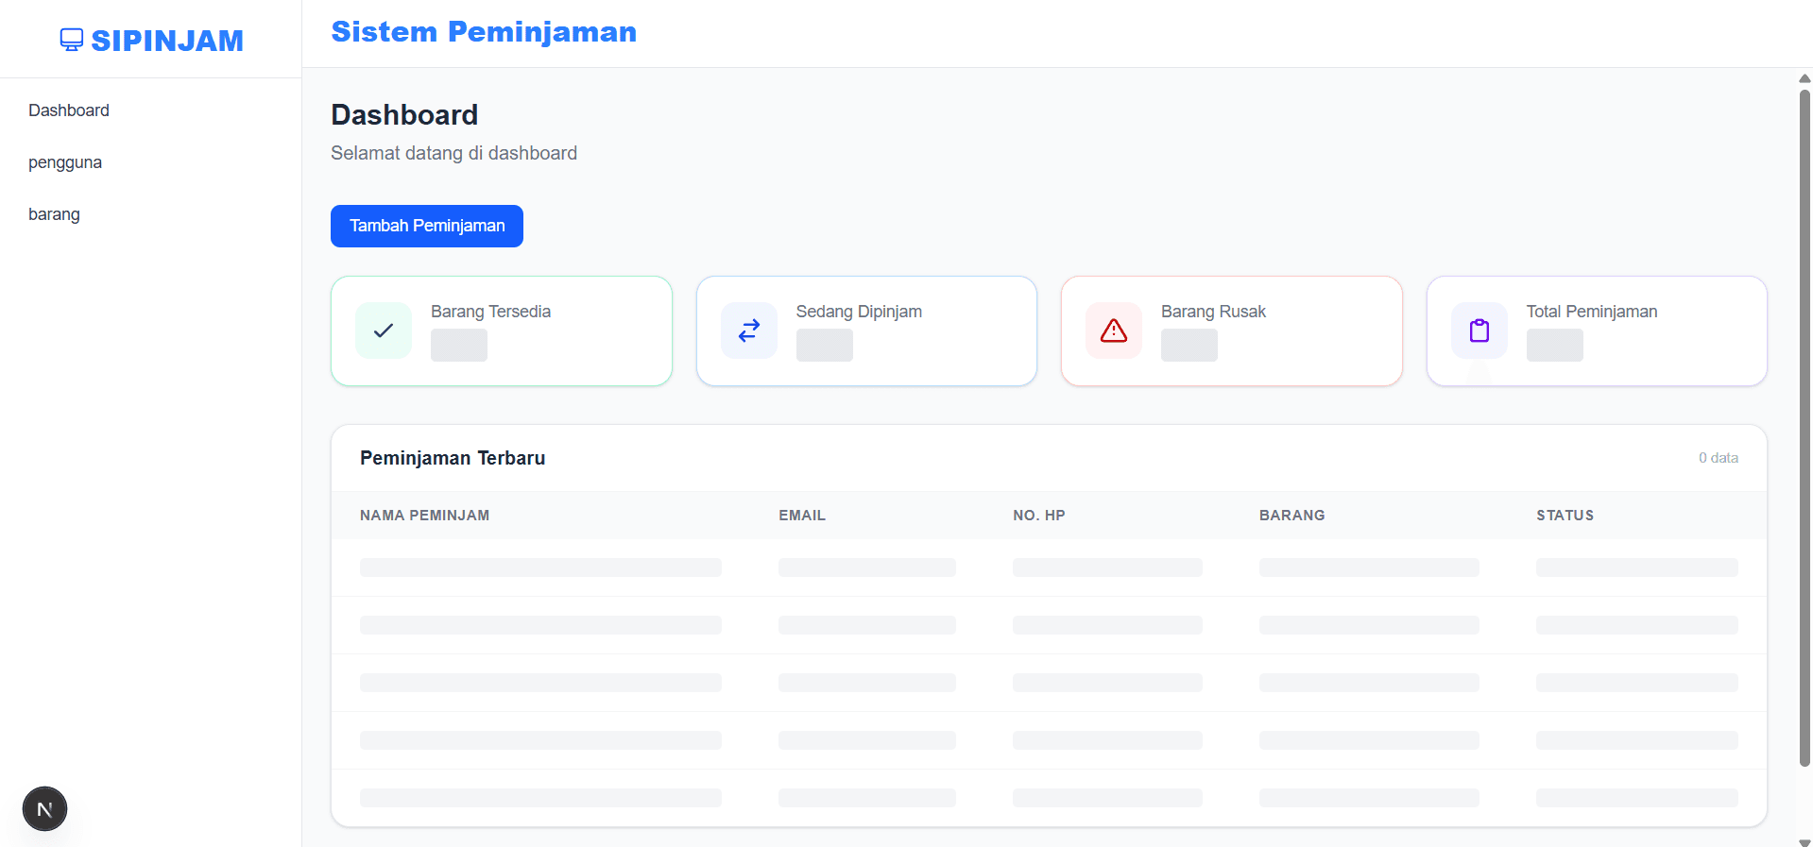The width and height of the screenshot is (1813, 847).
Task: Click the EMAIL column header
Action: click(x=802, y=516)
